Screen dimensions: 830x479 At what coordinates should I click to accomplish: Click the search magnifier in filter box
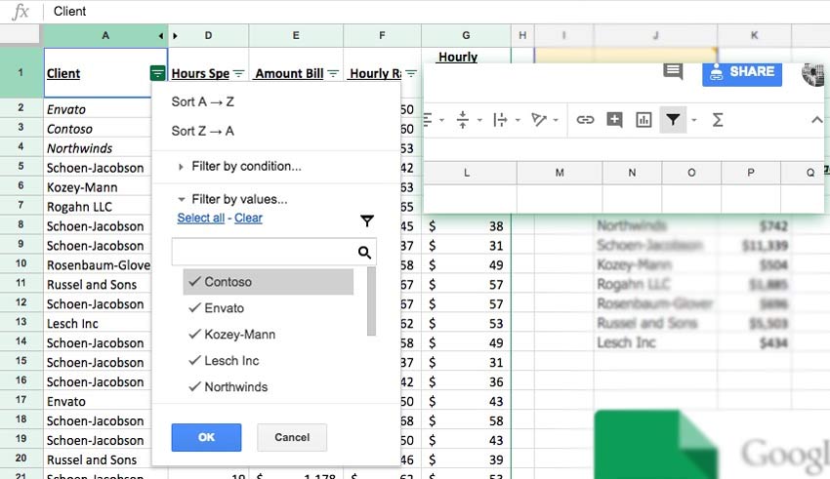tap(364, 253)
